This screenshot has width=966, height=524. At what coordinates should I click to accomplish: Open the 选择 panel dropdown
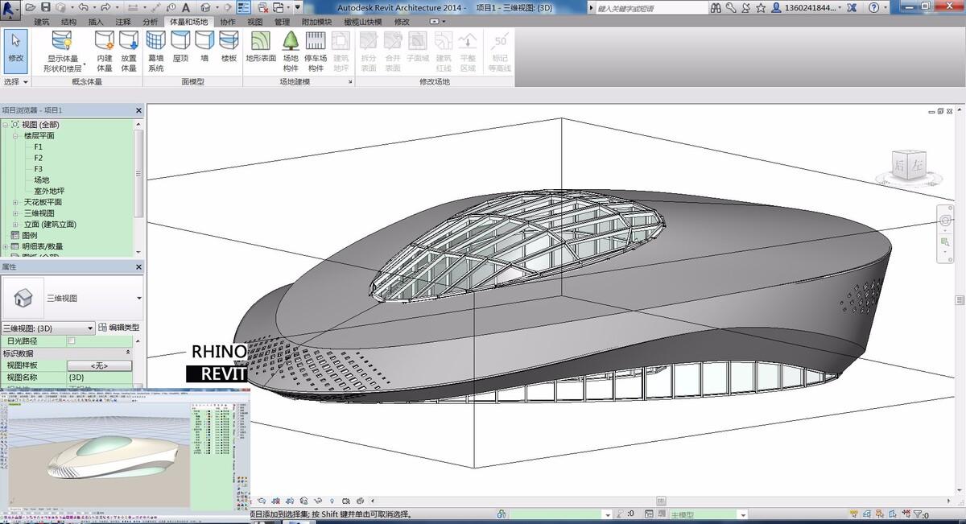pyautogui.click(x=16, y=81)
